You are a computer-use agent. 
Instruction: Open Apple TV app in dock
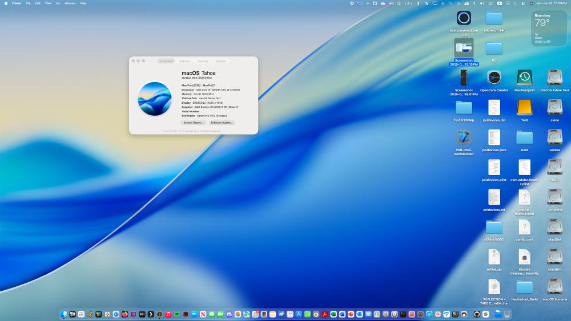(x=142, y=314)
